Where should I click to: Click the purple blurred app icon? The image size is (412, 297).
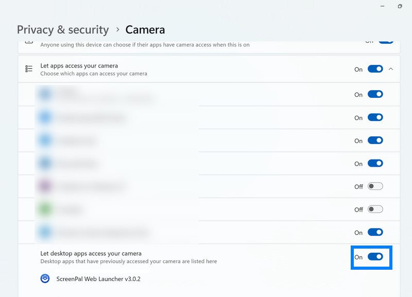45,186
